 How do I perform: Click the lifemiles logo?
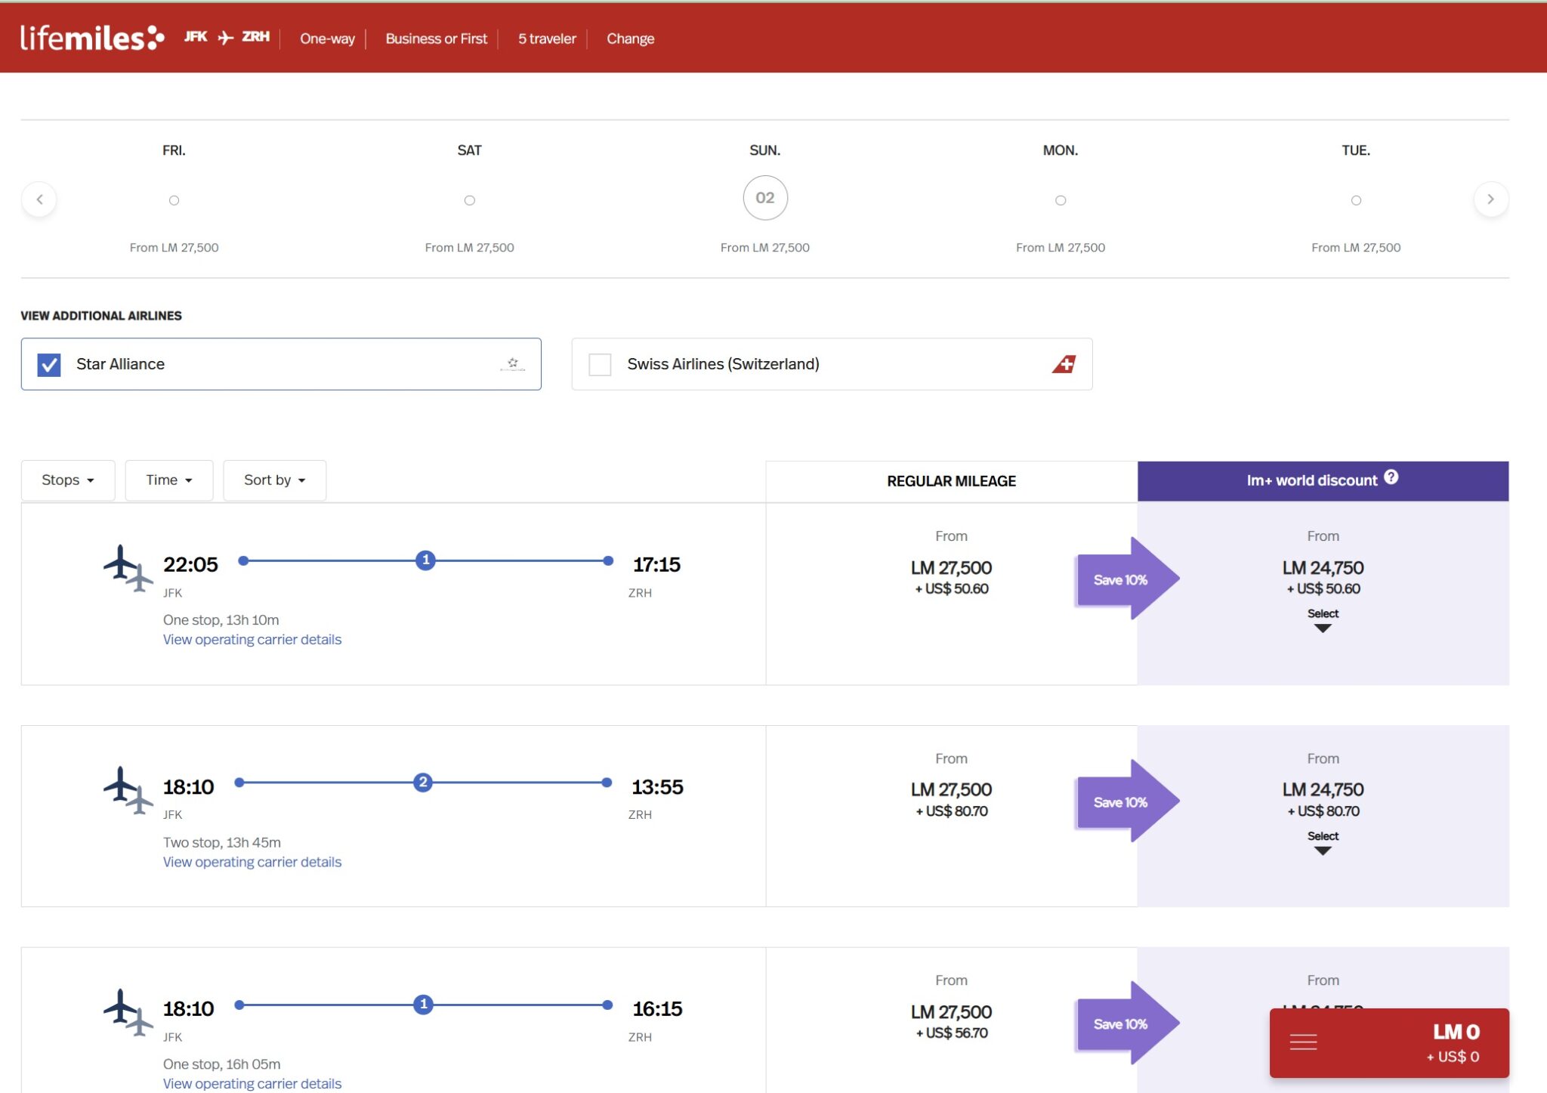click(91, 38)
